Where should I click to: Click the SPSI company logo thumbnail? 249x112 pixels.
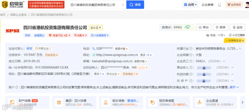[12, 31]
